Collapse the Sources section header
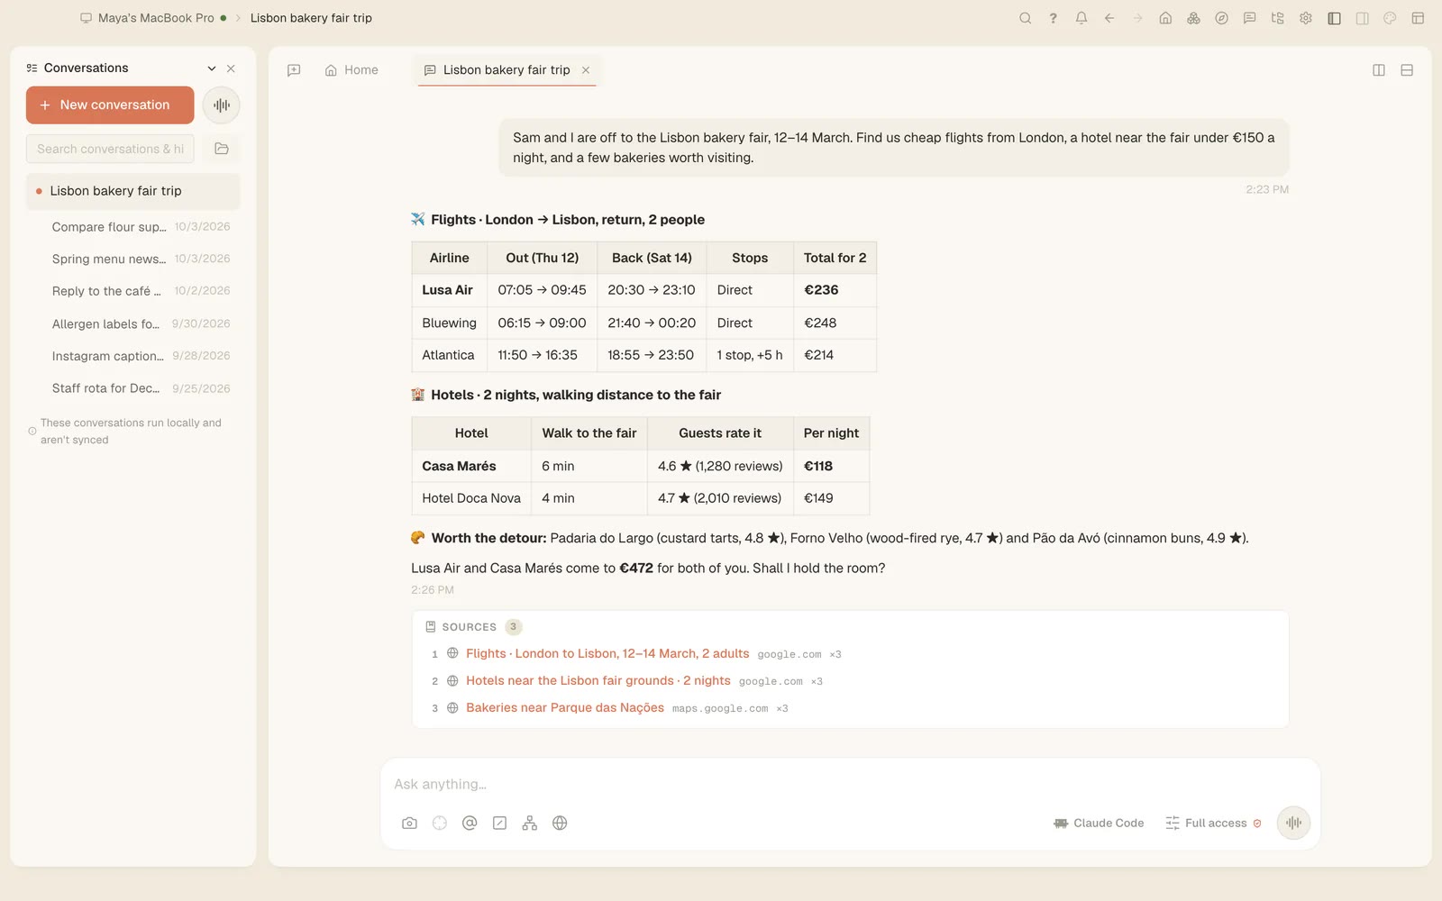This screenshot has width=1442, height=901. [473, 627]
